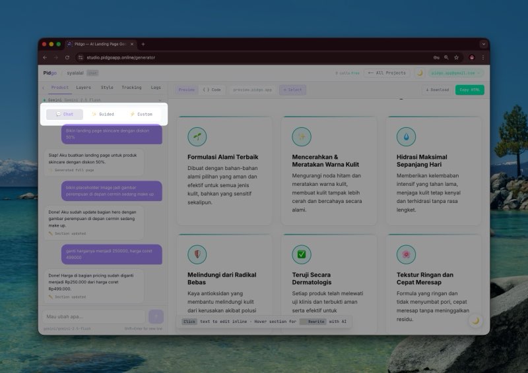
Task: Toggle dark mode moon icon in header
Action: point(418,73)
